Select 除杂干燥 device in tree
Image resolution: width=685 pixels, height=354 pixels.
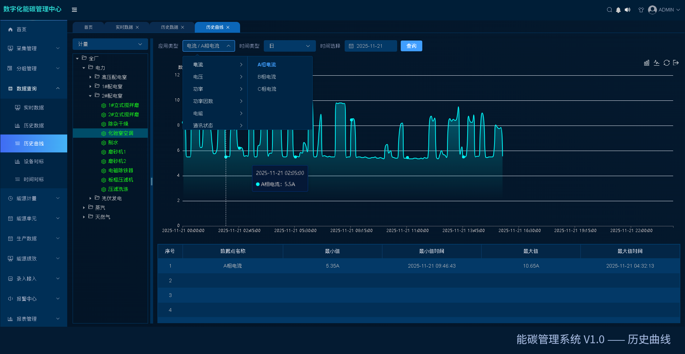(118, 124)
